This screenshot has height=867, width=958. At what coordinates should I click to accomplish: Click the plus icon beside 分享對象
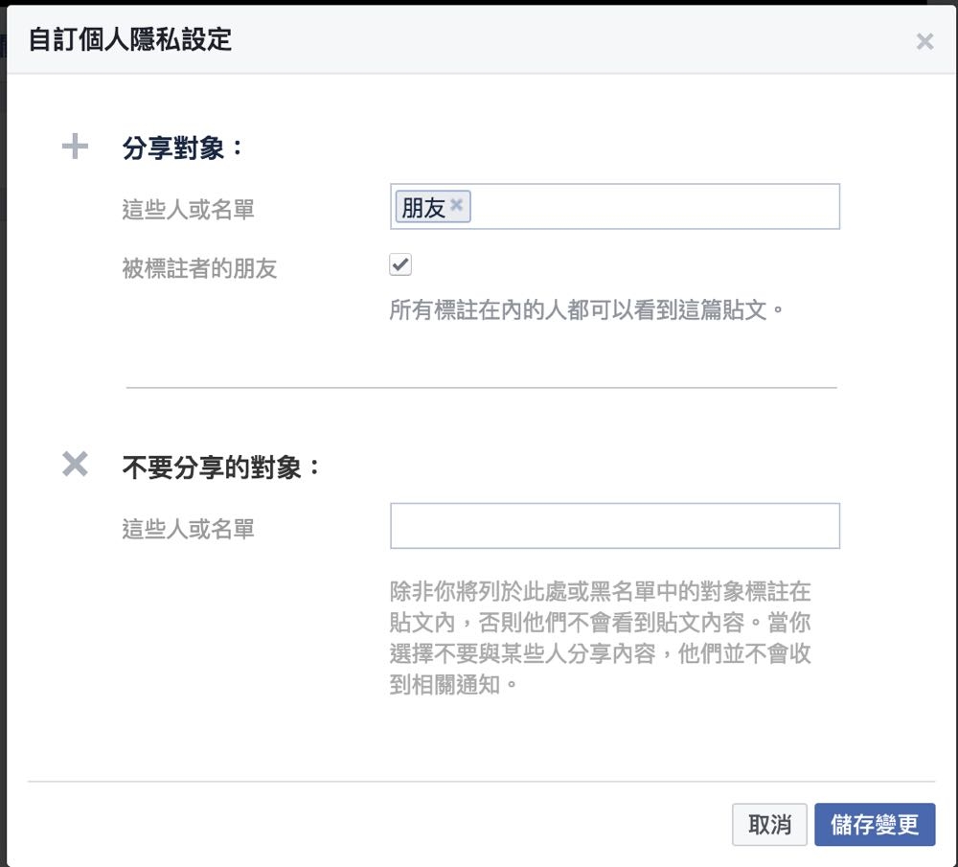tap(75, 147)
